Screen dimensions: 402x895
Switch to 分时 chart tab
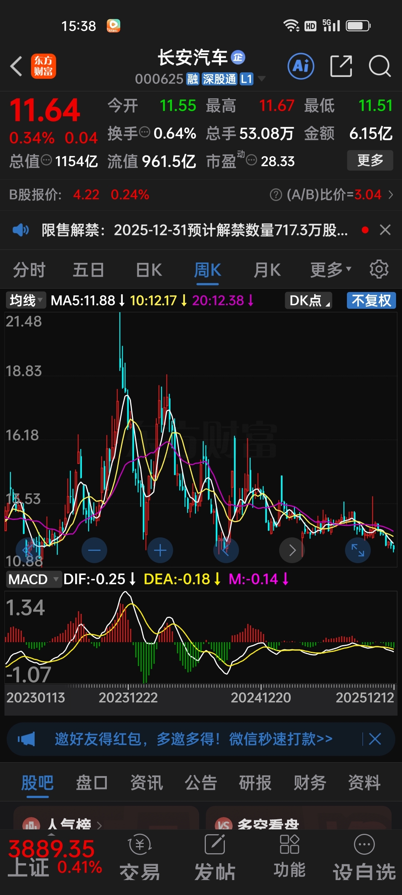[x=29, y=270]
